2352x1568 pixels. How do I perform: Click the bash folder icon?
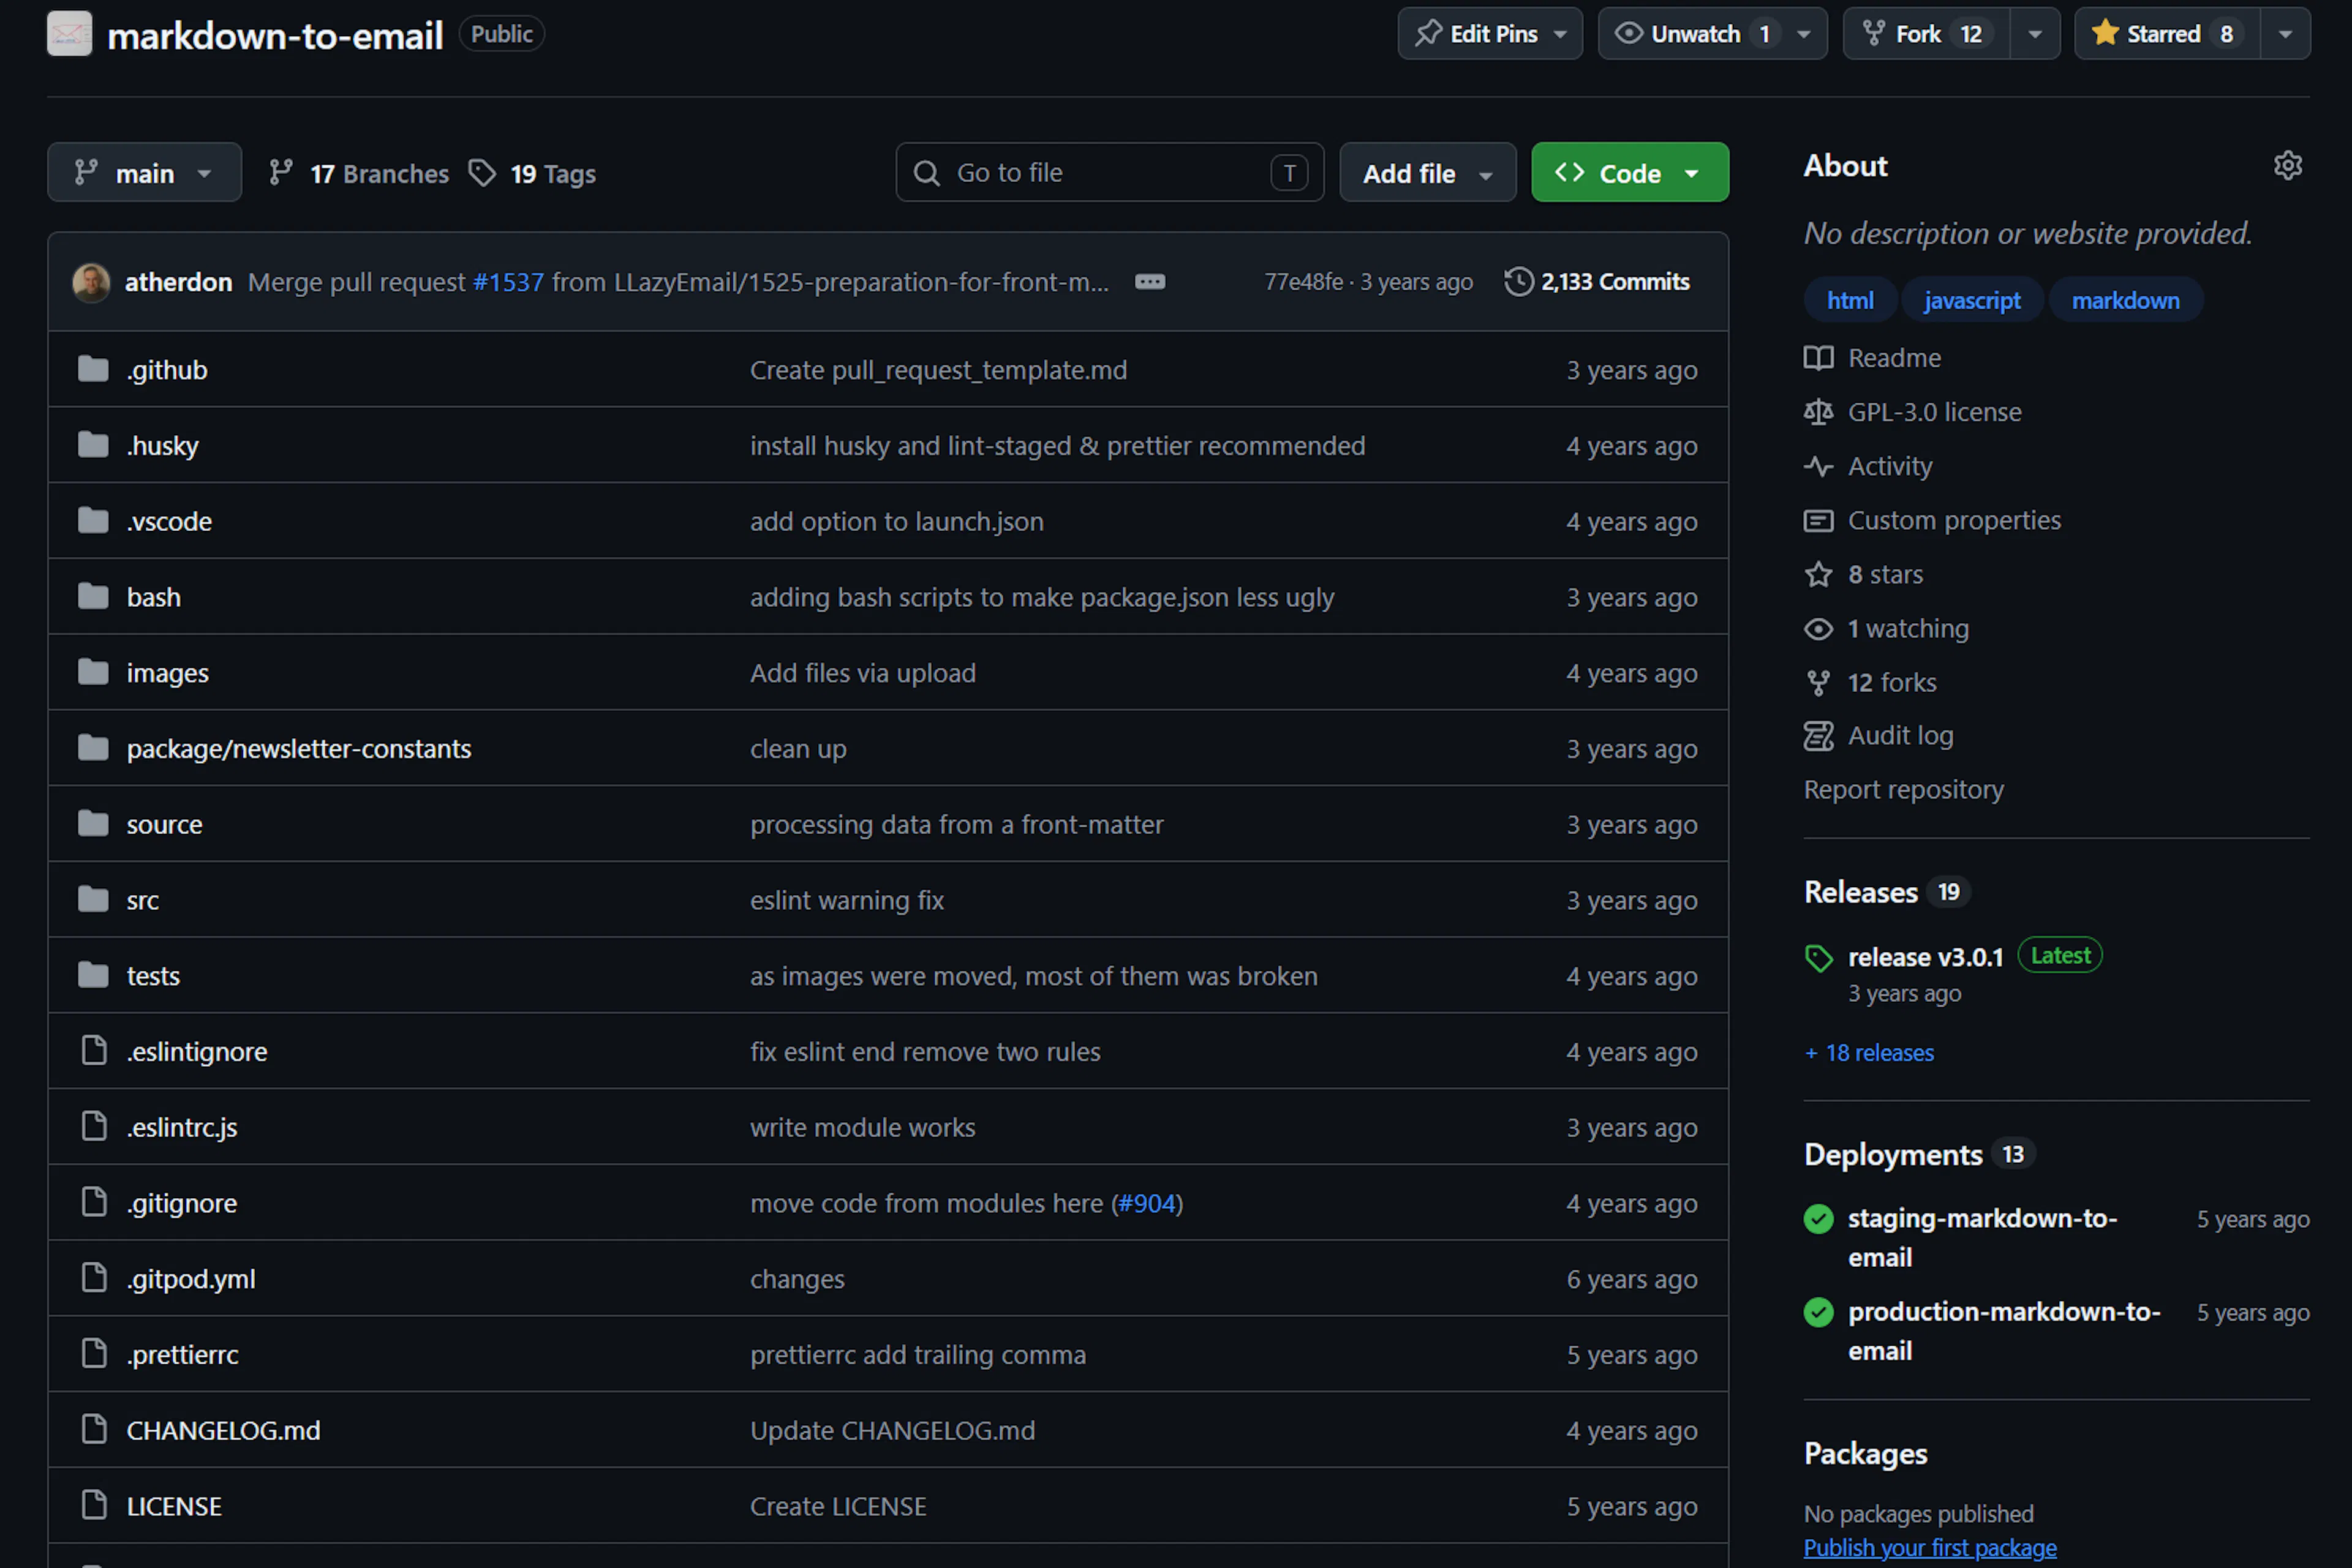[x=94, y=597]
